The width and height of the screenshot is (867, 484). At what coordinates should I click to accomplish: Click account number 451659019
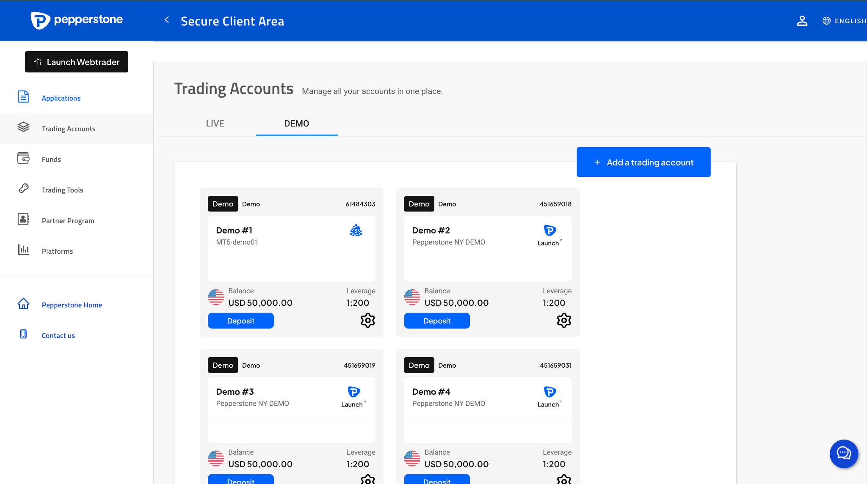pyautogui.click(x=359, y=365)
